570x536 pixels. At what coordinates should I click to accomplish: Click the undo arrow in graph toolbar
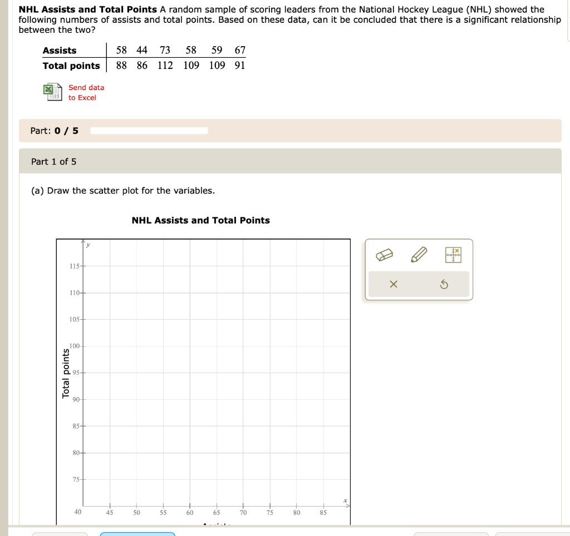click(444, 285)
